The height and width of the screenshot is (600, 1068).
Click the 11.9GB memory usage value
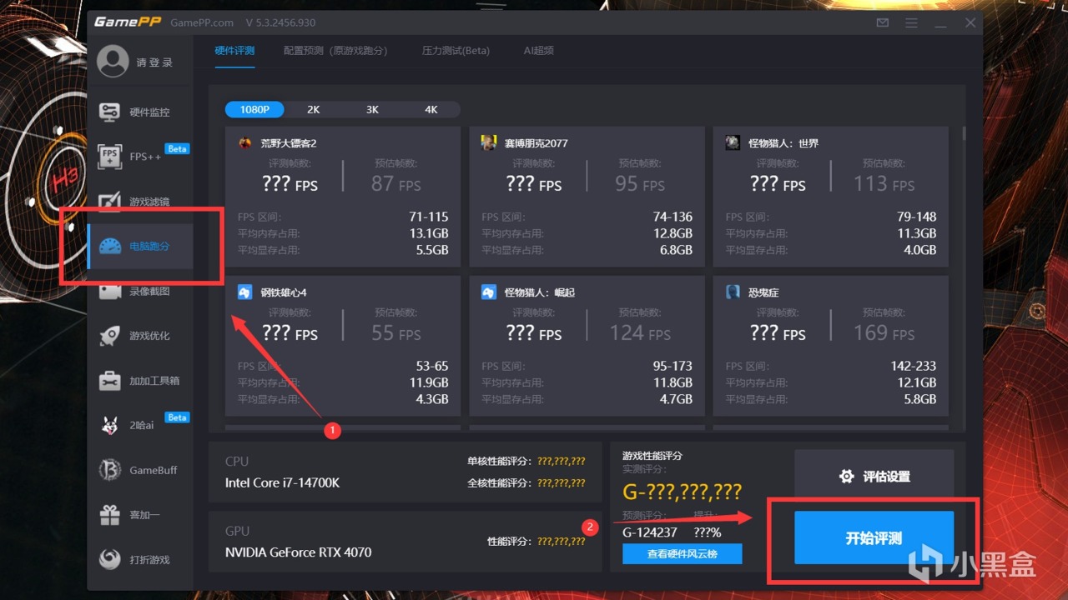point(429,382)
